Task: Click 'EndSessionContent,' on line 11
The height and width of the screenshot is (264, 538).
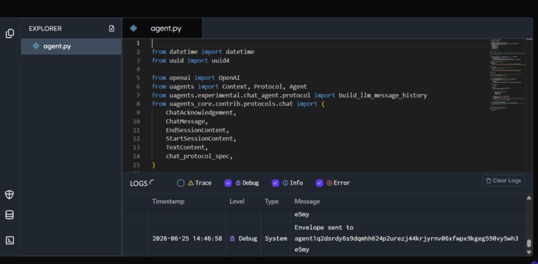Action: 198,130
